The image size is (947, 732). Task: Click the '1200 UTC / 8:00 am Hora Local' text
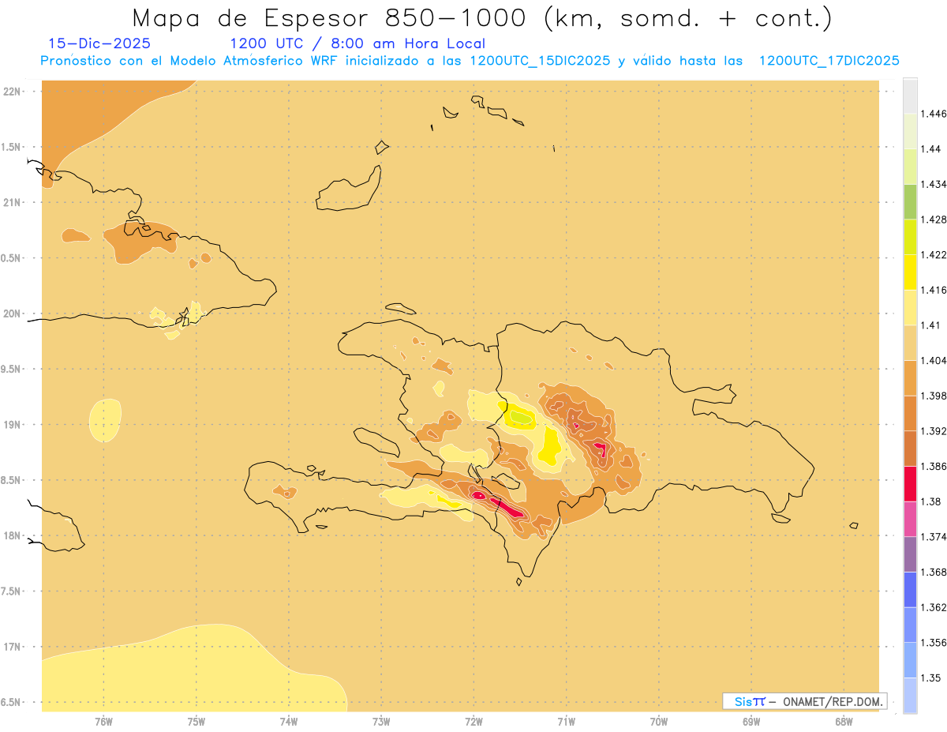click(357, 43)
